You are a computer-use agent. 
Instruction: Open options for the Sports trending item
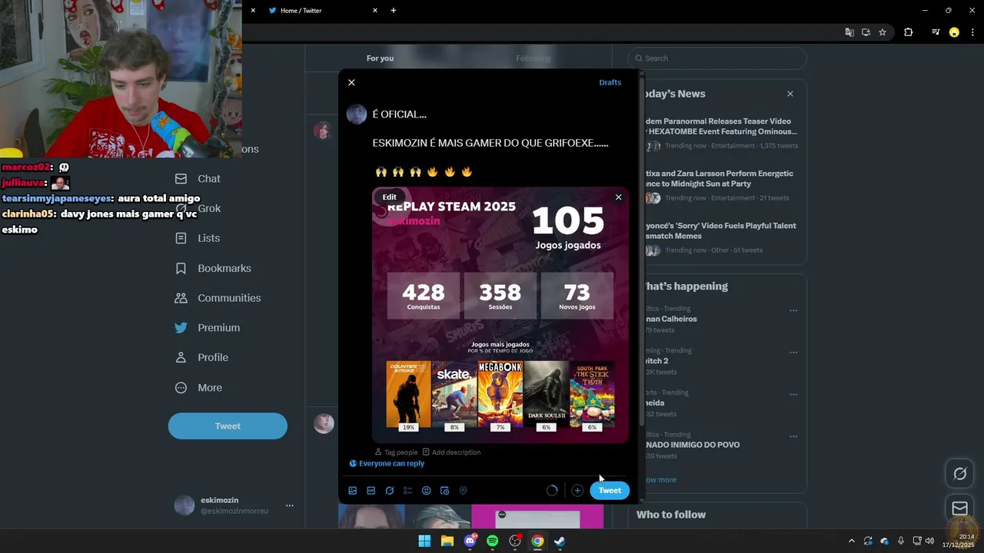(x=793, y=396)
